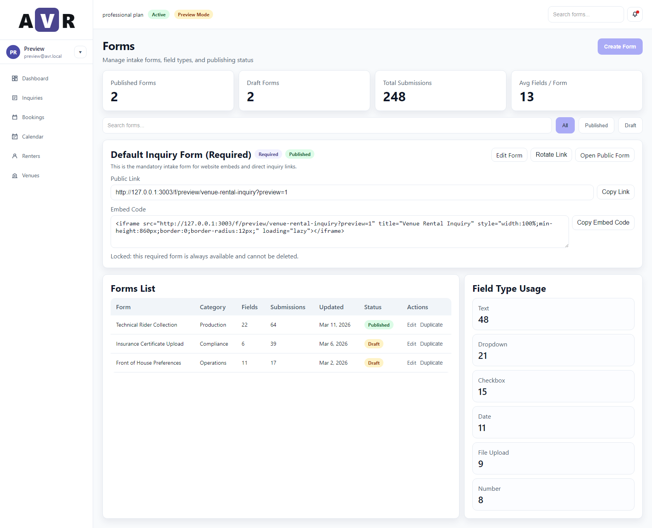Select the Inquiries sidebar icon

coord(15,98)
